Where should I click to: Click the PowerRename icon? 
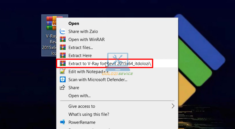62,122
